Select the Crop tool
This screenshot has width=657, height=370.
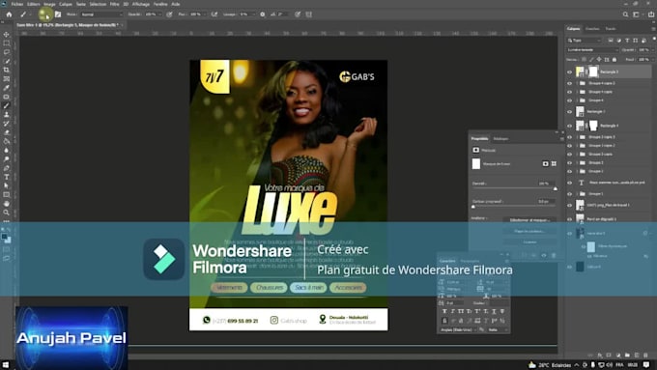click(x=7, y=70)
